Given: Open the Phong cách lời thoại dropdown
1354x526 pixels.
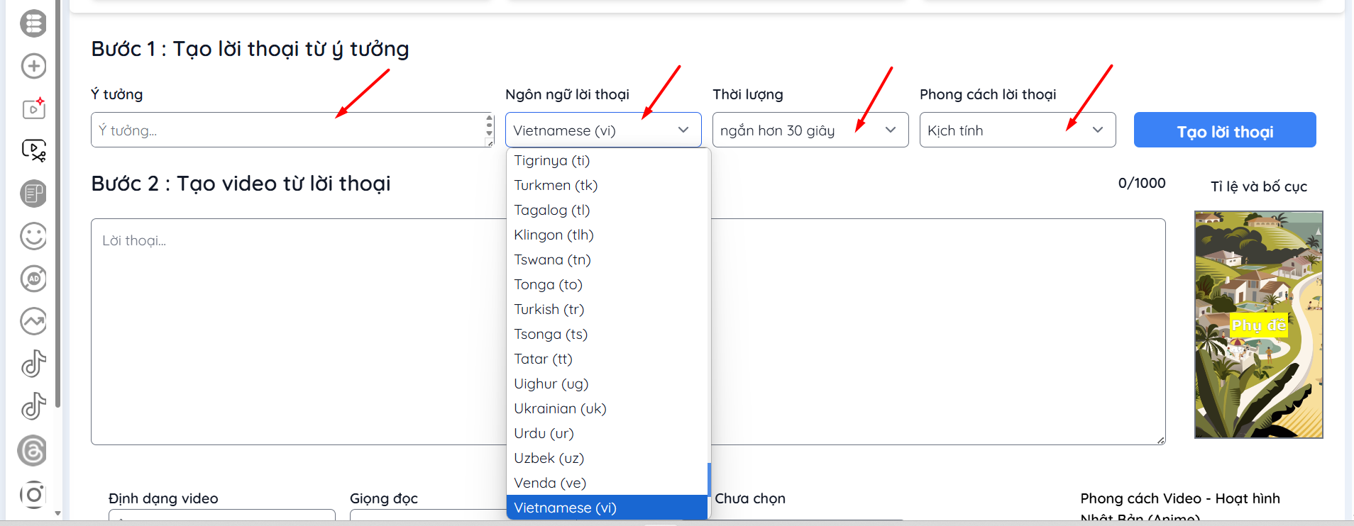Looking at the screenshot, I should pyautogui.click(x=1018, y=130).
